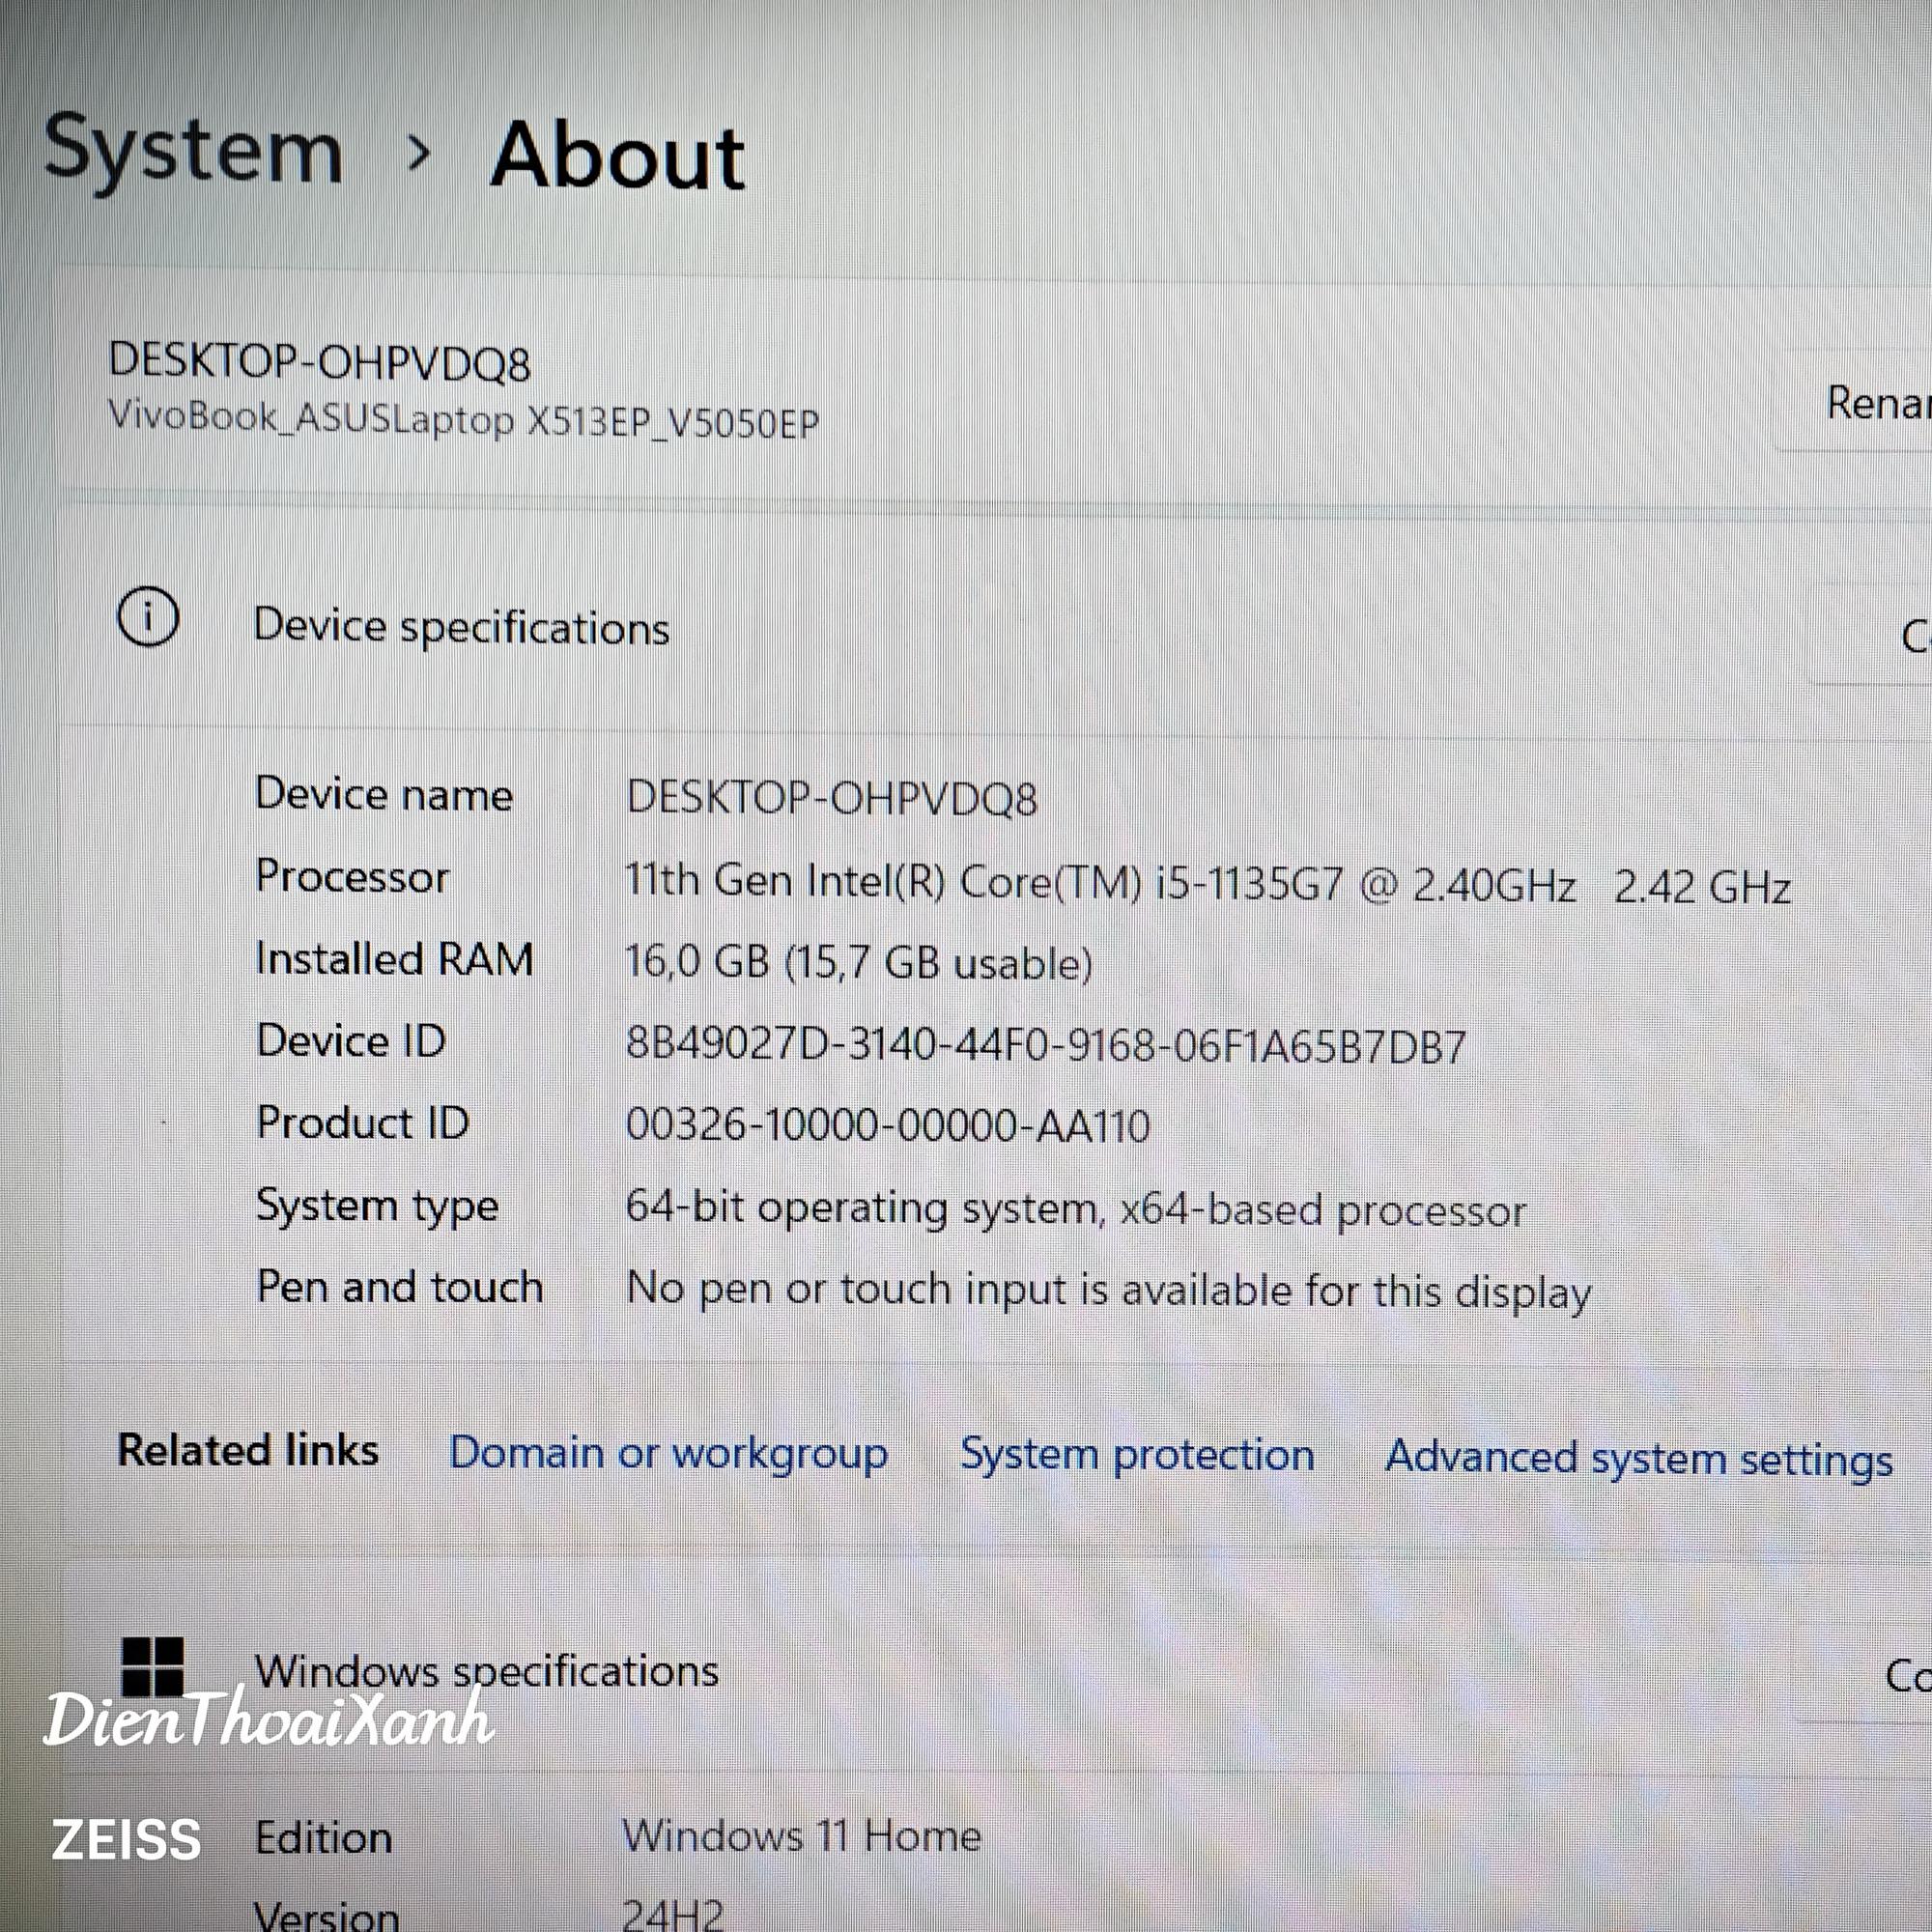Select the DESKTOP-OHPVDQ8 value in Device name row
The height and width of the screenshot is (1932, 1932).
832,799
